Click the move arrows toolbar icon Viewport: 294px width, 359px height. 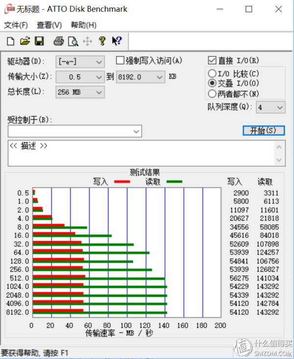87,42
